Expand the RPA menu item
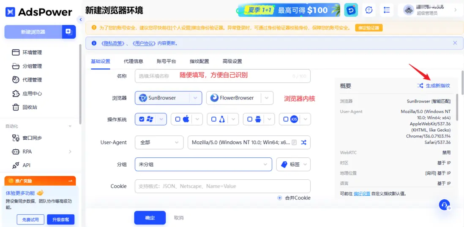This screenshot has height=227, width=464. pos(70,151)
